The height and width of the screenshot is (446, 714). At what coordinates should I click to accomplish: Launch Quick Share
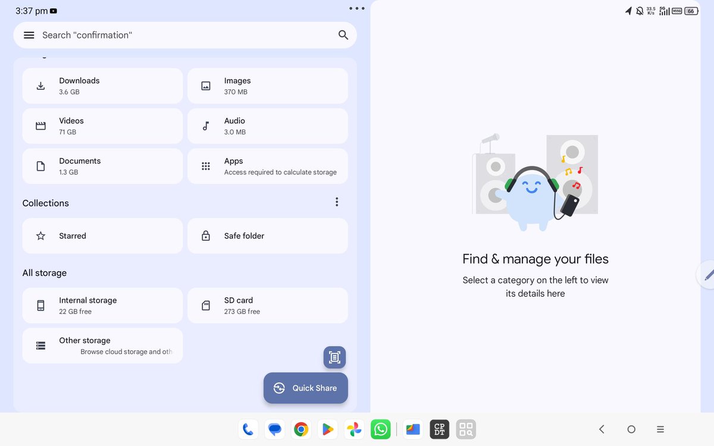(x=306, y=388)
